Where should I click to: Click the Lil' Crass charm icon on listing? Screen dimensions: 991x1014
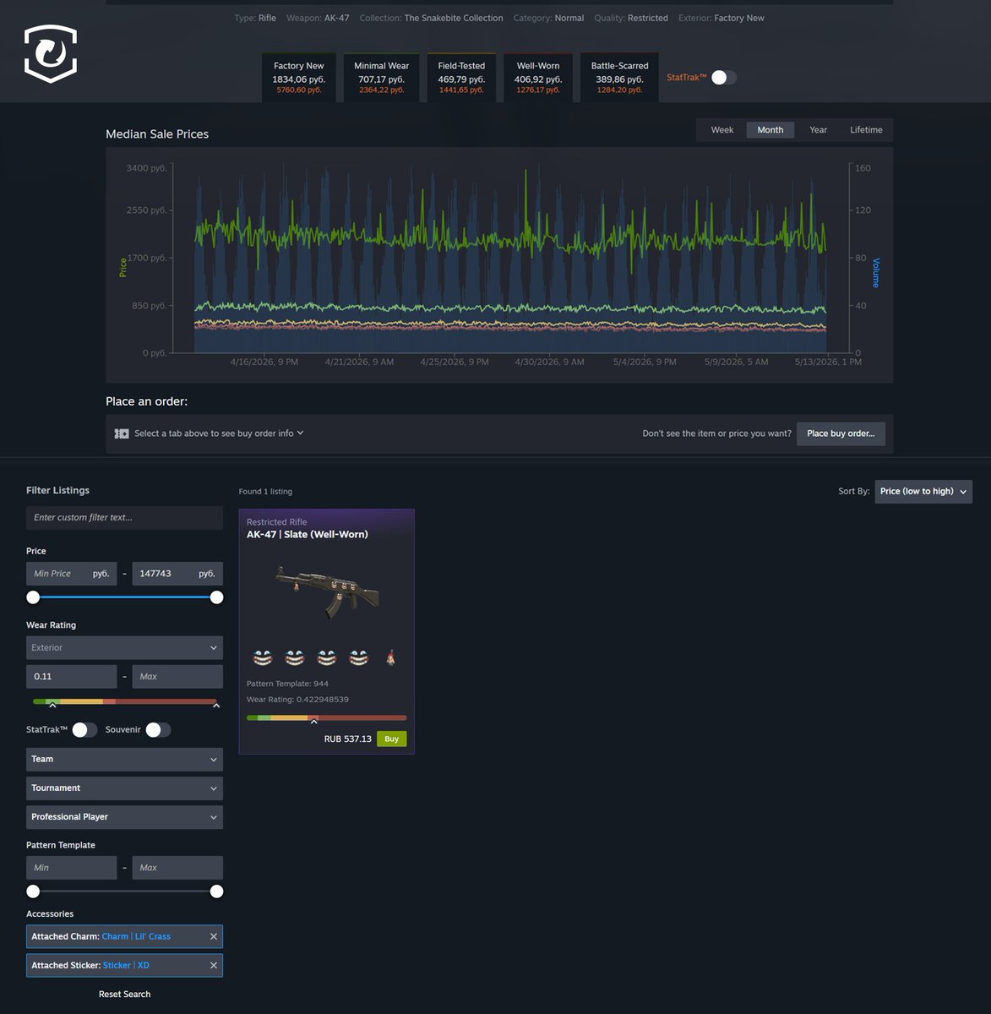[x=390, y=657]
